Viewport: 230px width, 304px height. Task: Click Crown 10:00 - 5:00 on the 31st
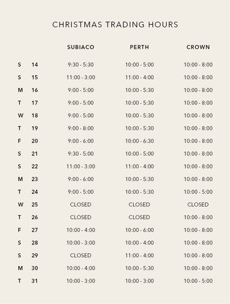click(x=198, y=281)
